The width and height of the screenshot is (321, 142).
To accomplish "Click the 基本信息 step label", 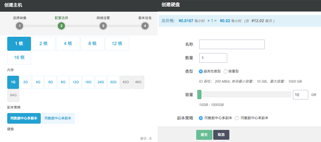I will pos(145,18).
